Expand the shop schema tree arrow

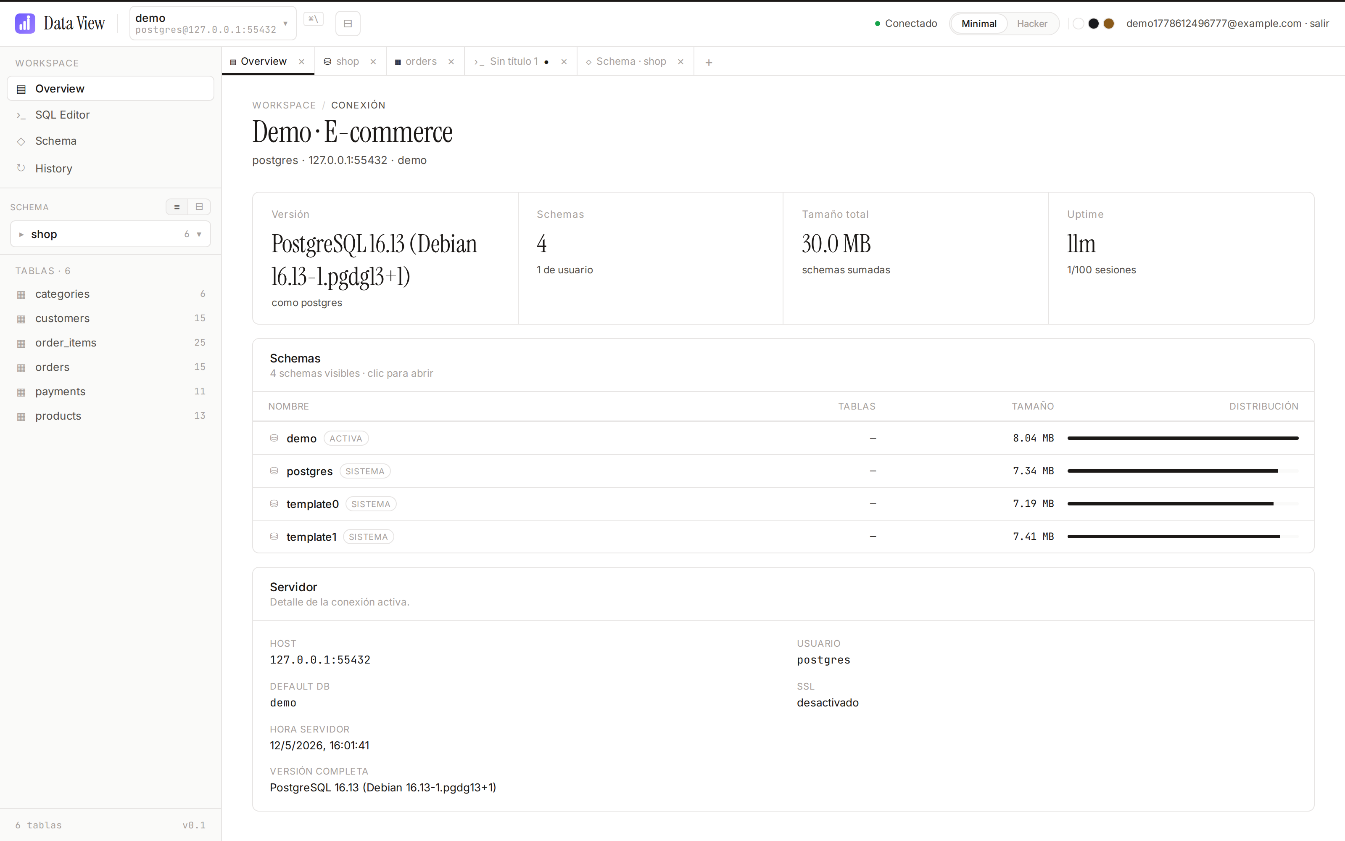pos(21,234)
